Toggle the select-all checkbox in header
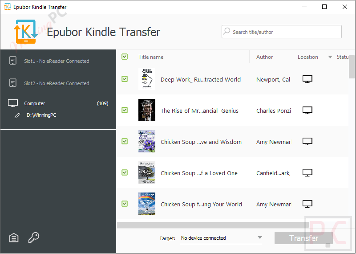This screenshot has height=254, width=356. tap(125, 57)
